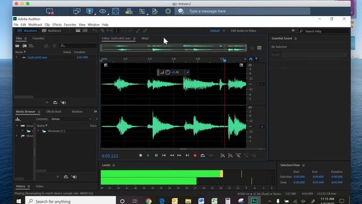Start recording with the red Record button
362x204 pixels.
[195, 156]
